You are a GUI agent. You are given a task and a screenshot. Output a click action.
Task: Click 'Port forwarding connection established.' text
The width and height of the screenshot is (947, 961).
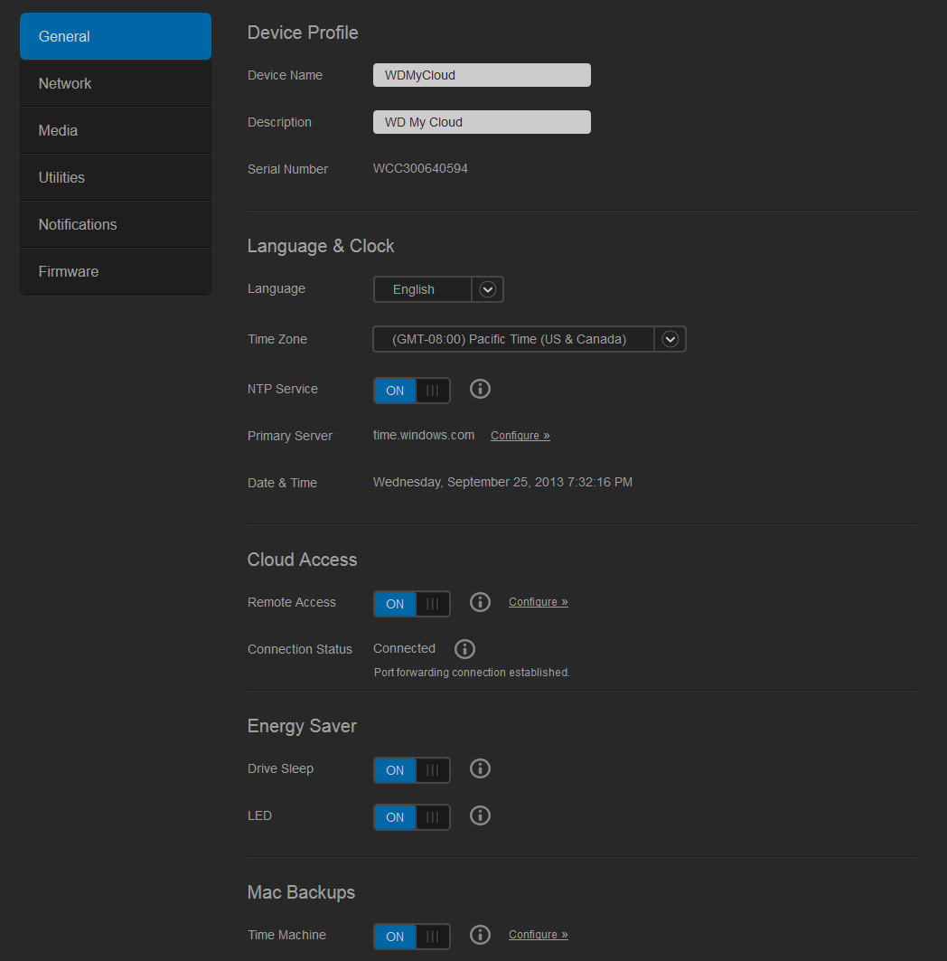pos(472,673)
